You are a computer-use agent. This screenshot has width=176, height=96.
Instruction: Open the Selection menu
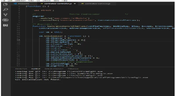point(20,1)
